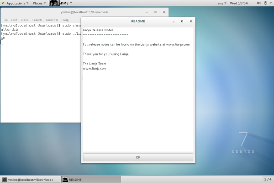Open the Terminal menu in menubar
The image size is (274, 183).
point(51,20)
